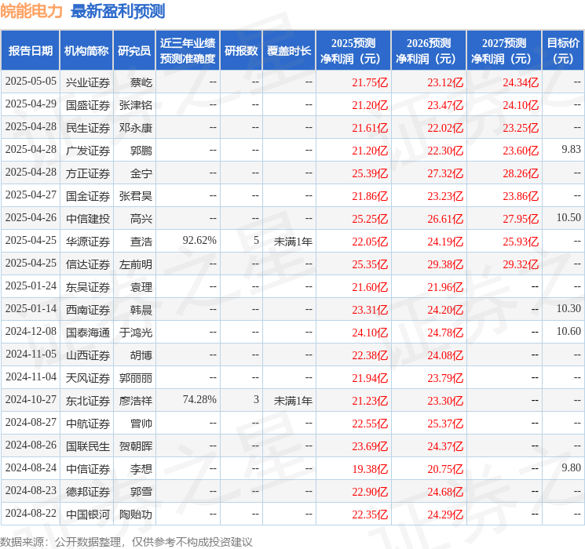Screen dimensions: 585x549
Task: Select the 25.37亿 forecast value
Action: pyautogui.click(x=445, y=424)
